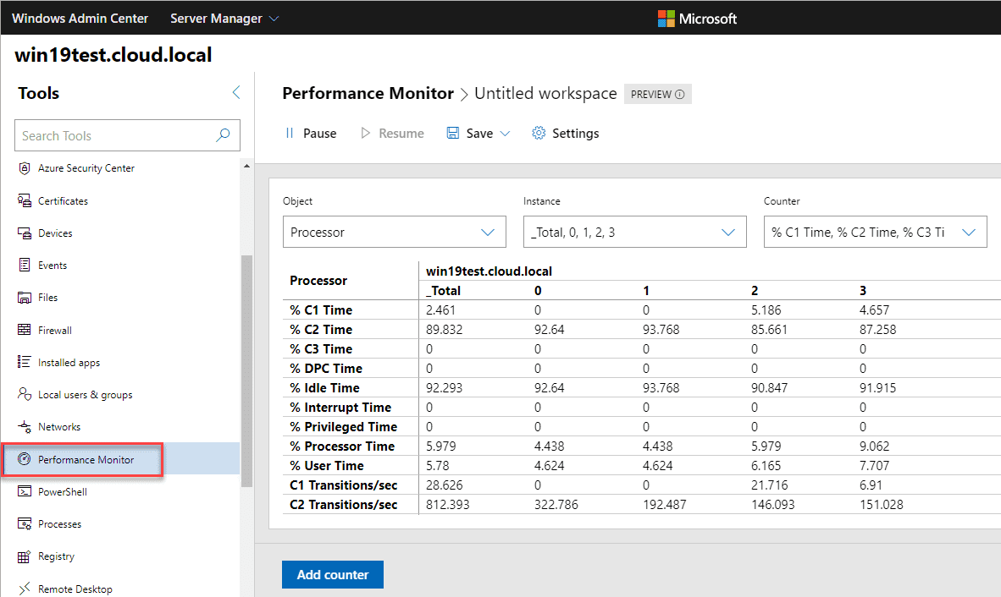
Task: Click the search magnifier icon
Action: (223, 135)
